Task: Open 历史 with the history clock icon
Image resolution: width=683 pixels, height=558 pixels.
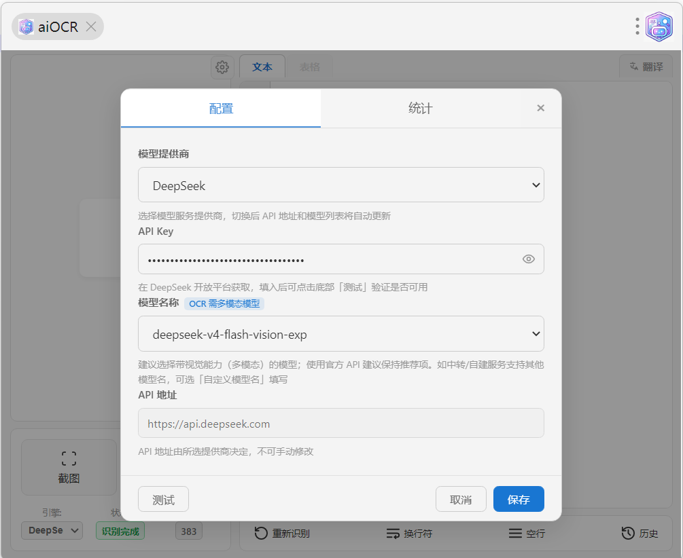Action: click(628, 533)
